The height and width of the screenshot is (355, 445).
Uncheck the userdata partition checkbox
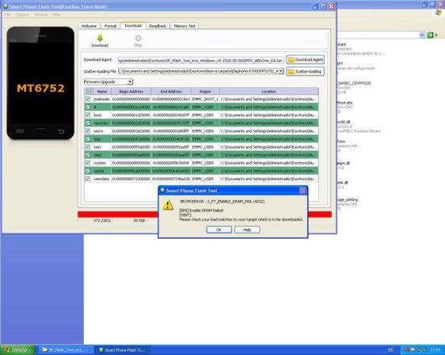(88, 179)
